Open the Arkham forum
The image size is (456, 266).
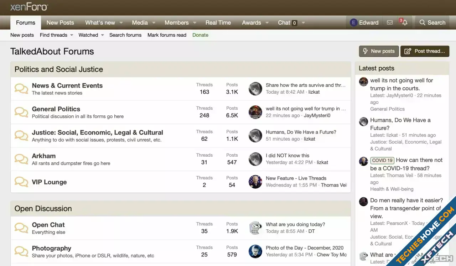click(x=44, y=156)
